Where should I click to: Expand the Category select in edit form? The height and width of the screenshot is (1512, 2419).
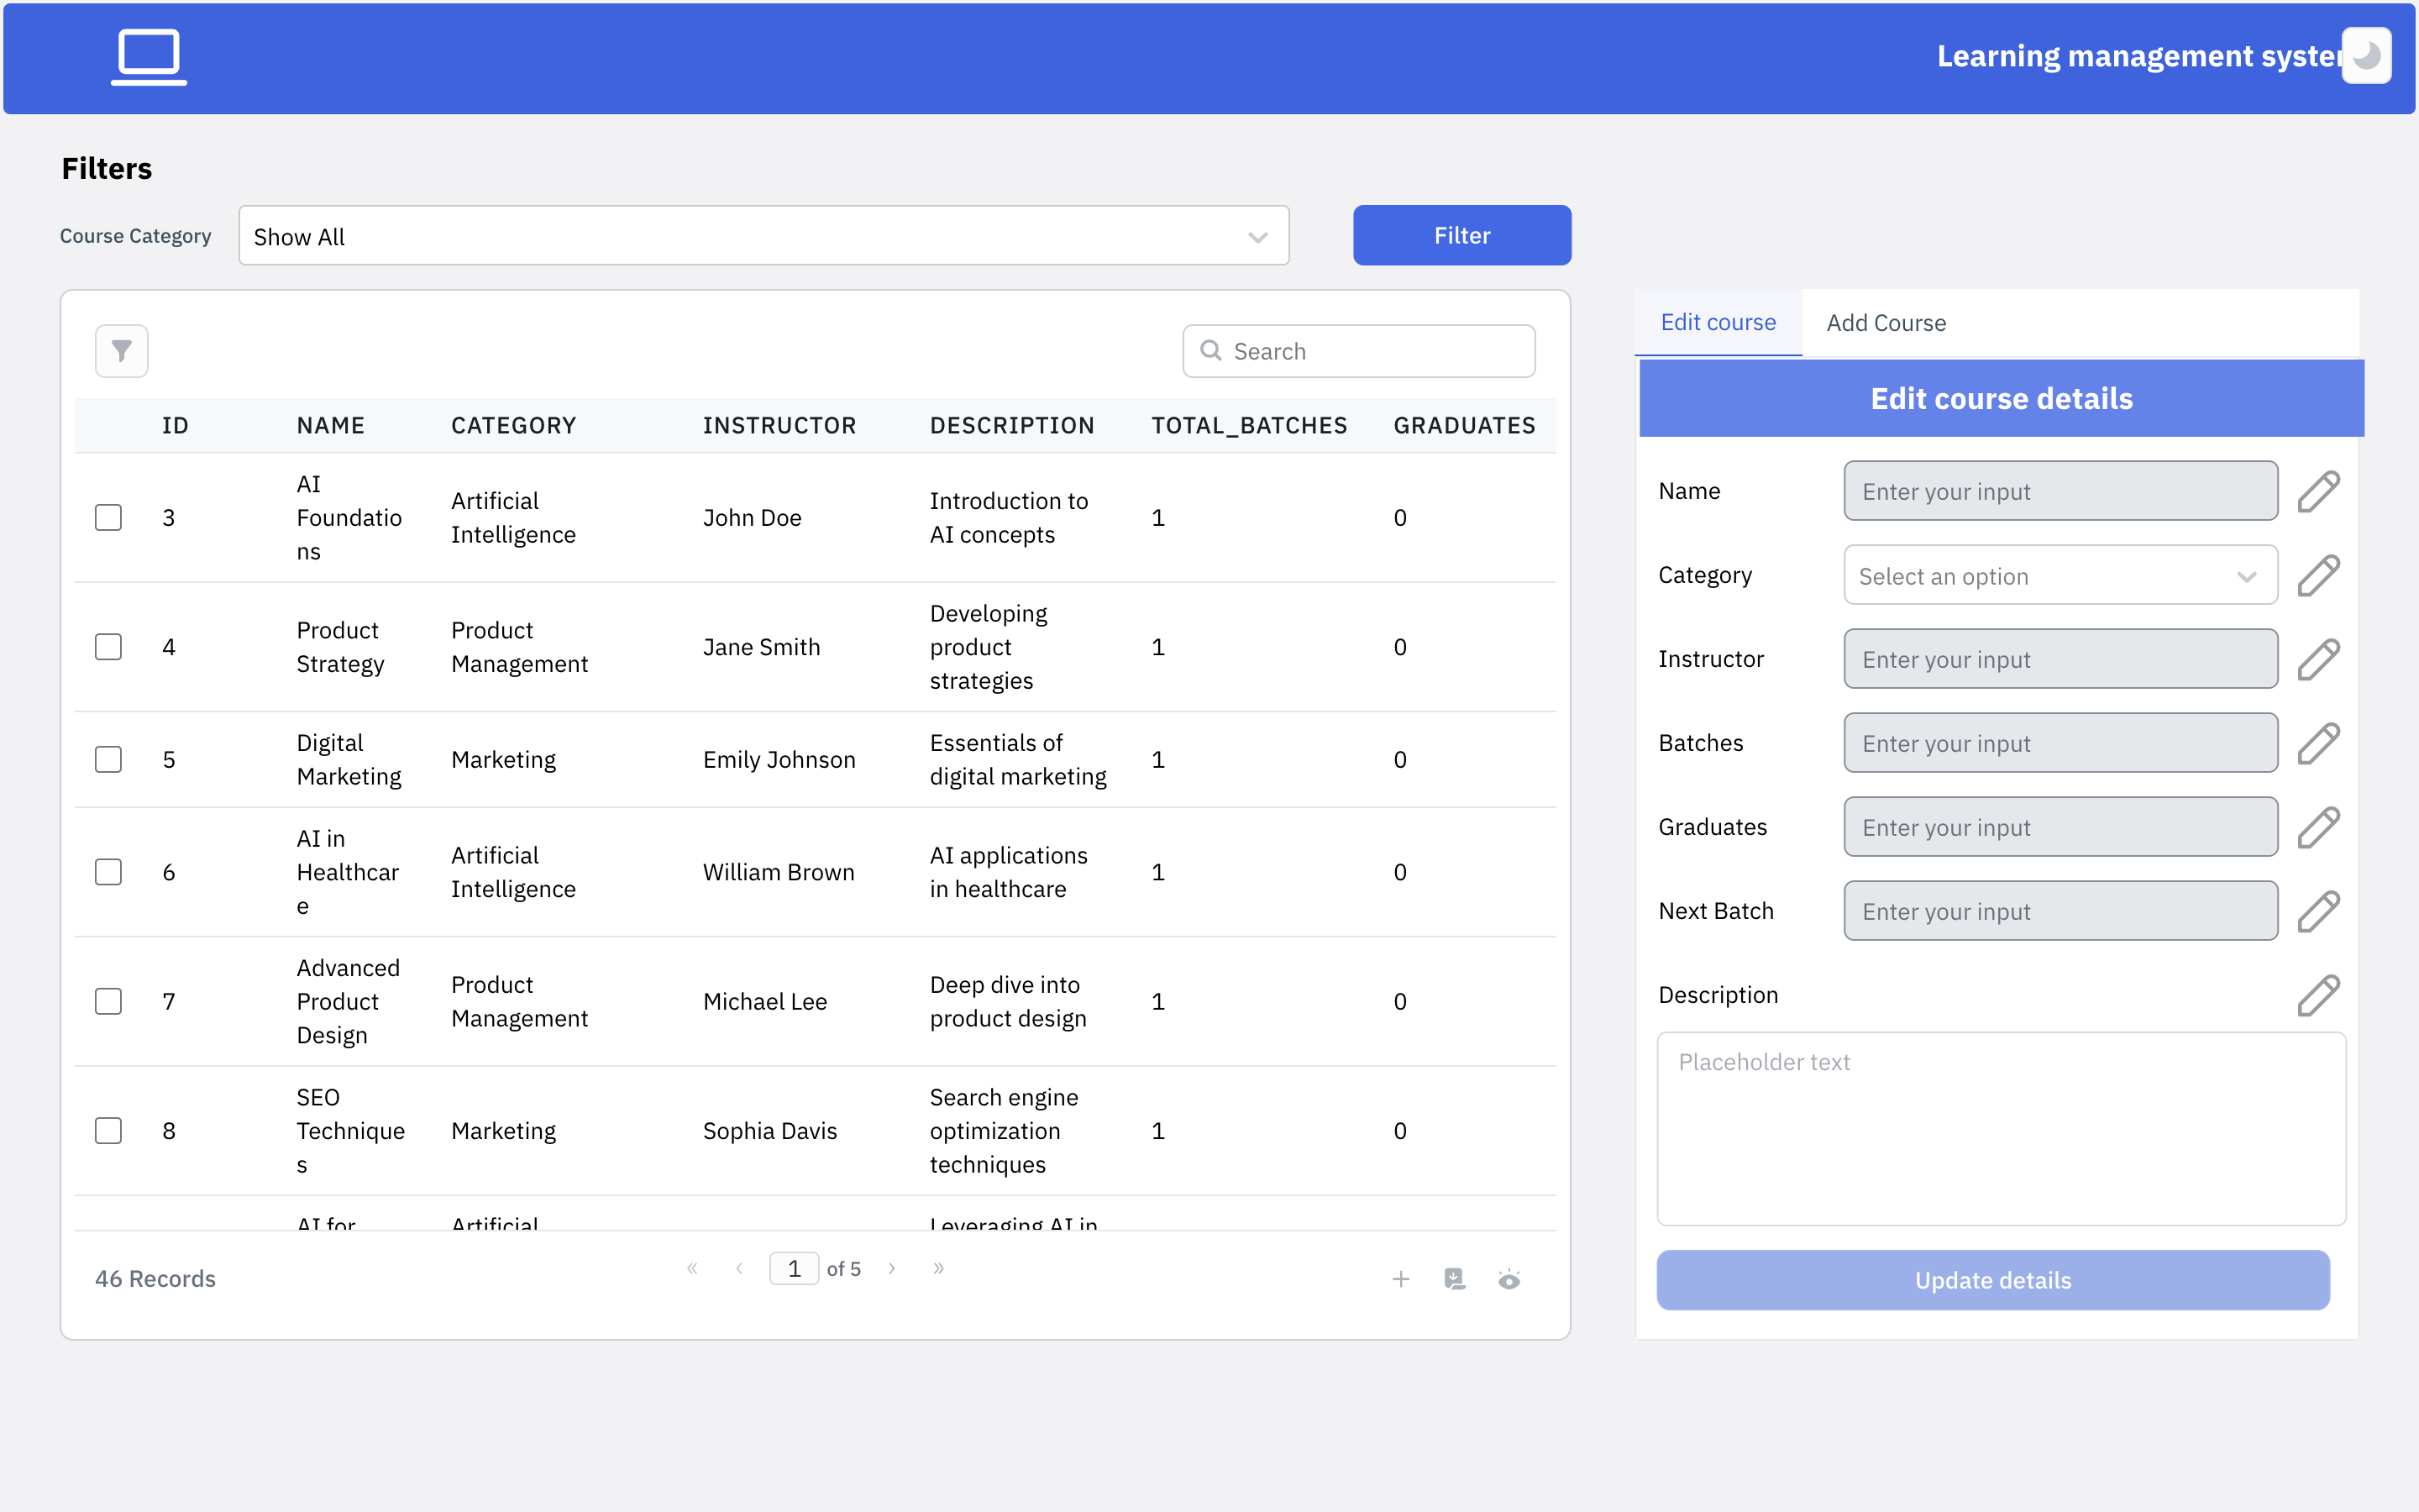point(2060,576)
